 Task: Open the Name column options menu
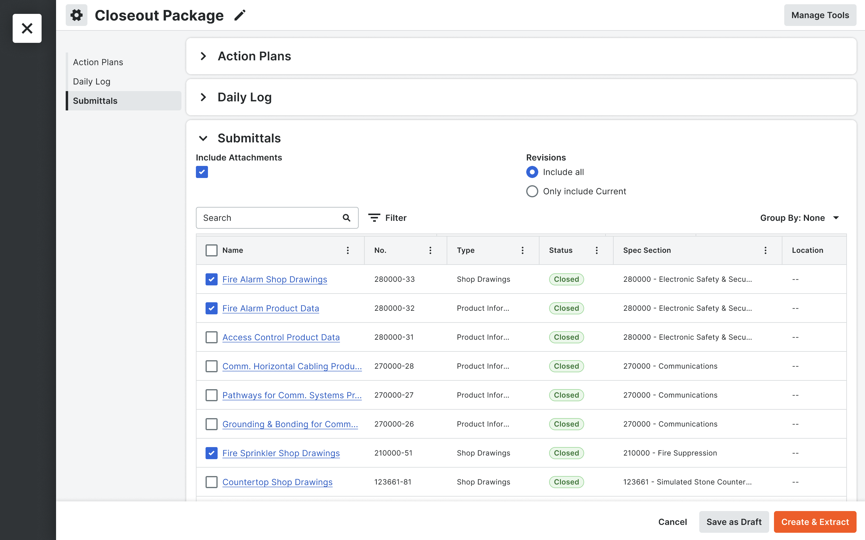[348, 250]
